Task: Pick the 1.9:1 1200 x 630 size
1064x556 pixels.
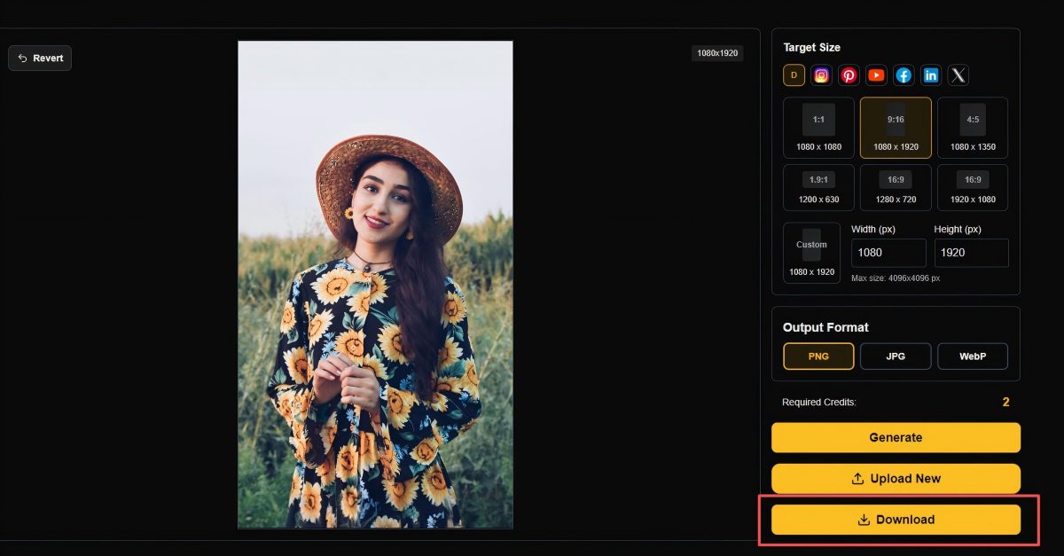Action: [819, 187]
